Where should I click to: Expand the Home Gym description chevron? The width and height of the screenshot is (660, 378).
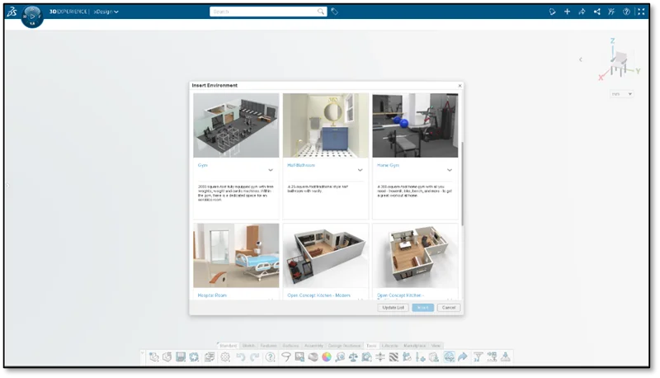point(450,170)
